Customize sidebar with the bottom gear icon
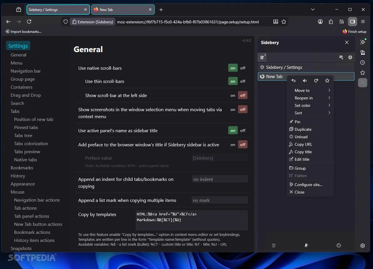Screen dimensions: 373x269 pyautogui.click(x=363, y=246)
